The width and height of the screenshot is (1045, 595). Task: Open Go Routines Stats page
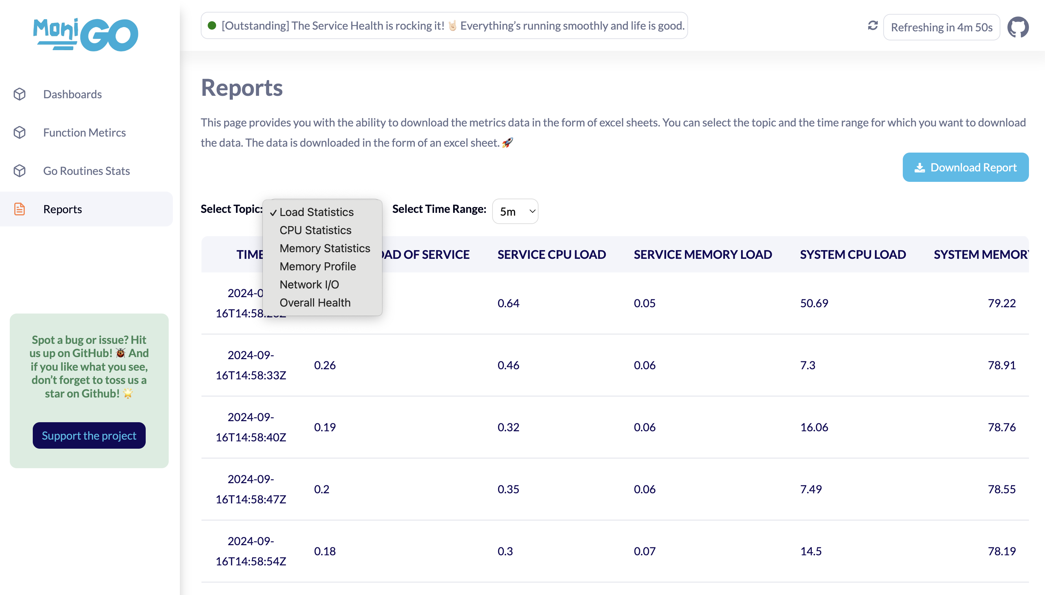point(86,171)
